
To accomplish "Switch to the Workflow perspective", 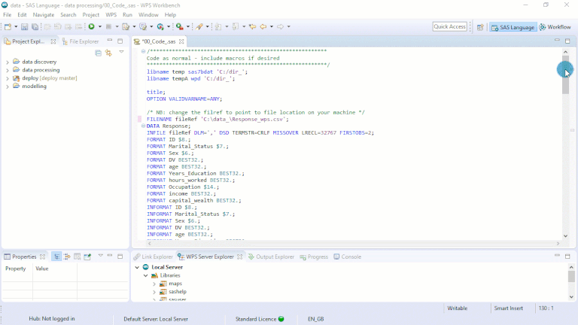I will [555, 27].
